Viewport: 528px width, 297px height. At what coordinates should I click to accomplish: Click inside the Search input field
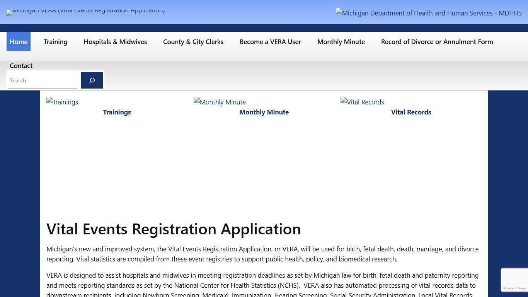(42, 80)
